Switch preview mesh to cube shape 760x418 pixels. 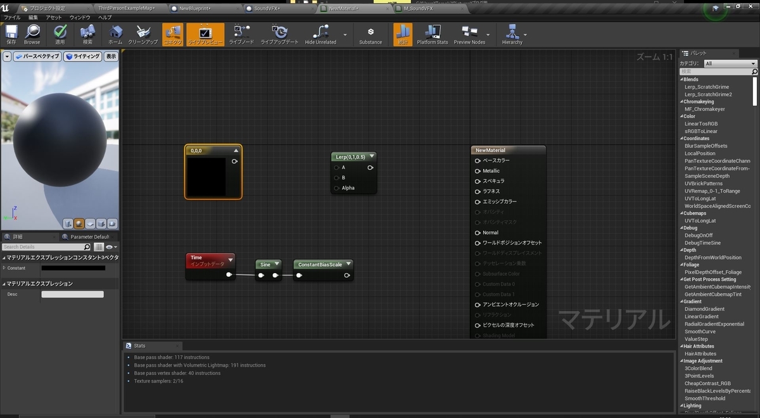[x=101, y=224]
